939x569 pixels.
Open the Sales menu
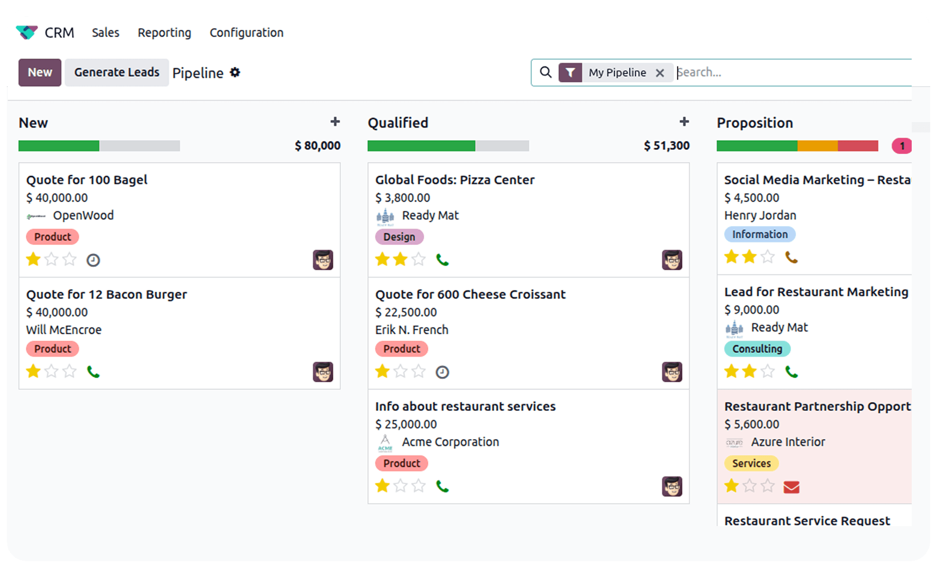[x=105, y=33]
